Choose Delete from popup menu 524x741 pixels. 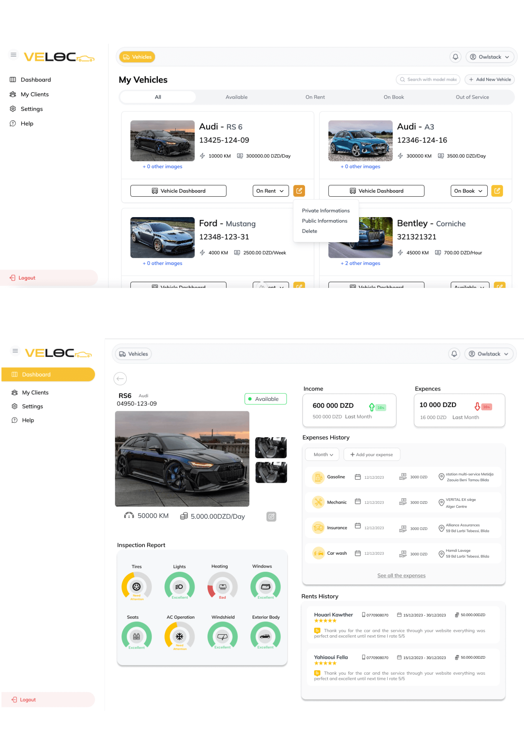pos(309,231)
